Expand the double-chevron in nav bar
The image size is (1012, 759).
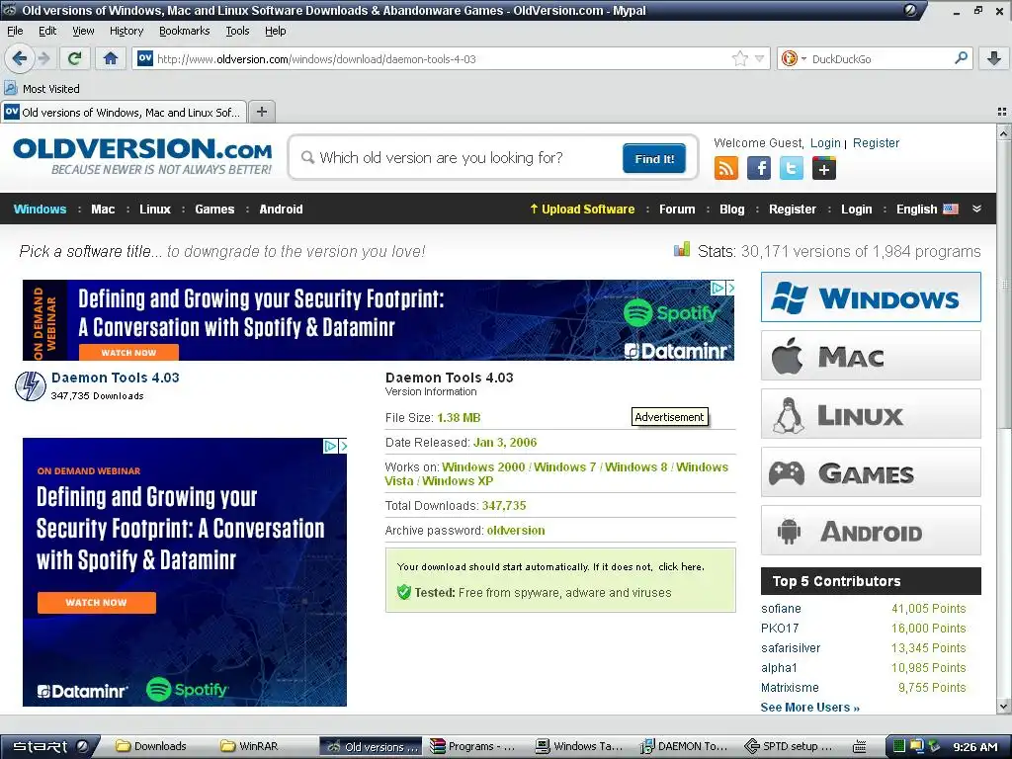coord(976,209)
